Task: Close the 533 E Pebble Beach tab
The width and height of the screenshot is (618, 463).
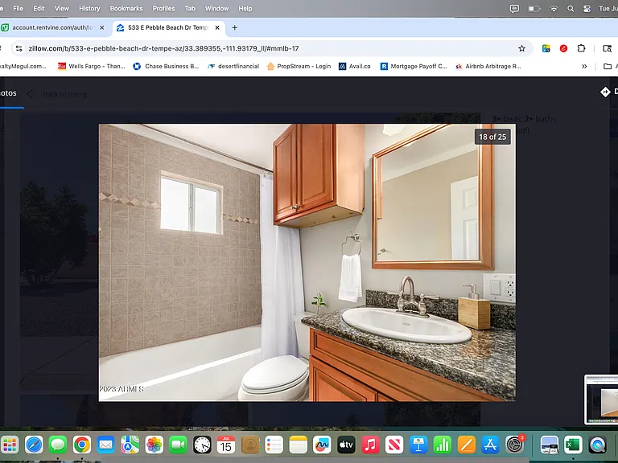Action: click(x=217, y=27)
